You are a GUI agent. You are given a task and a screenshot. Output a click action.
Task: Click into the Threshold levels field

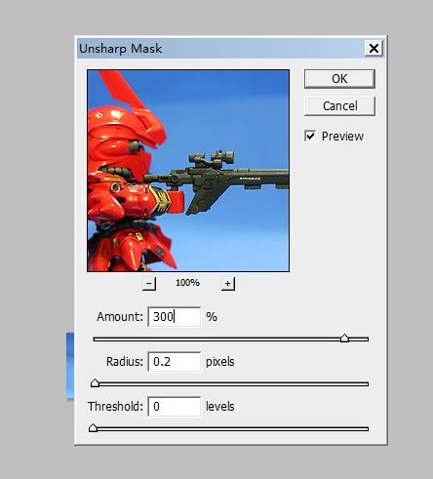(x=175, y=407)
